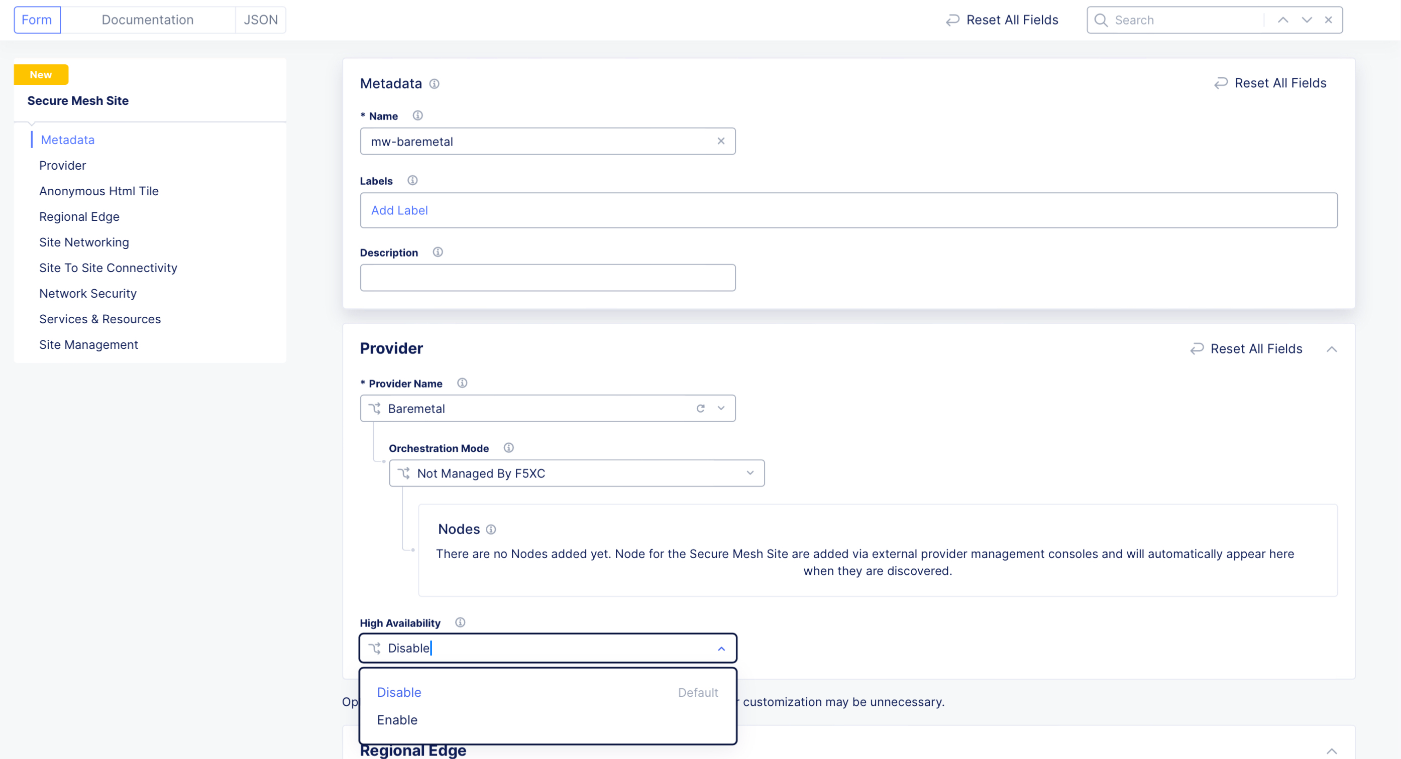Click the info icon next to Orchestration Mode
The height and width of the screenshot is (759, 1401).
coord(509,448)
